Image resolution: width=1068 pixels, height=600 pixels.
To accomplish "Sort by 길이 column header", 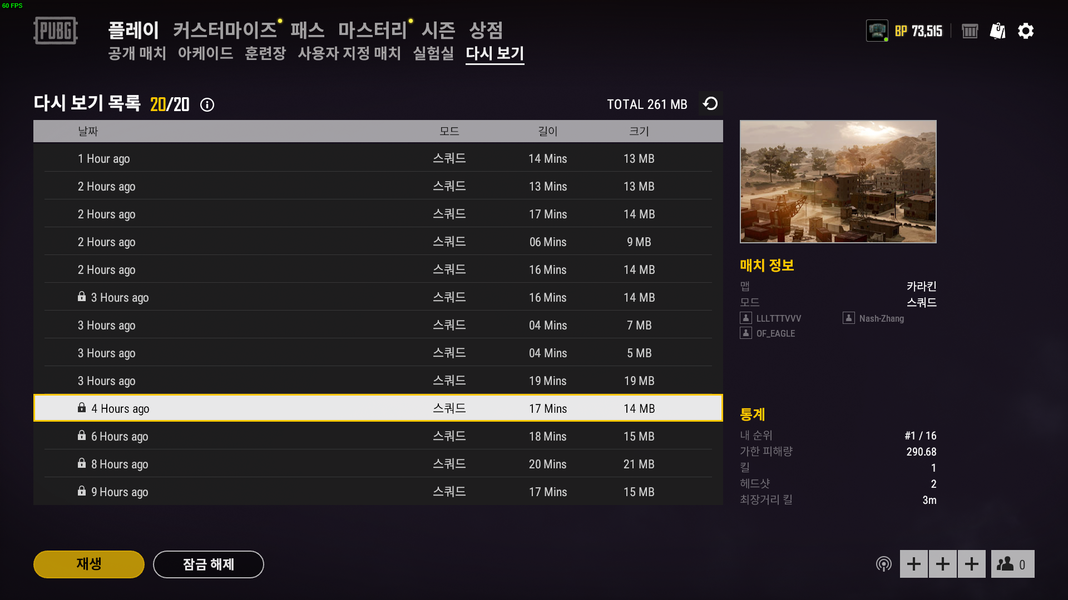I will (x=547, y=131).
